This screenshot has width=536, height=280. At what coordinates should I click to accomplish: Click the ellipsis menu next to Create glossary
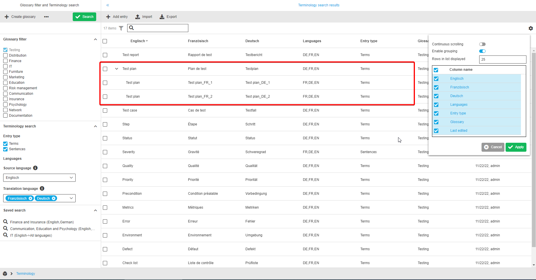pos(46,16)
